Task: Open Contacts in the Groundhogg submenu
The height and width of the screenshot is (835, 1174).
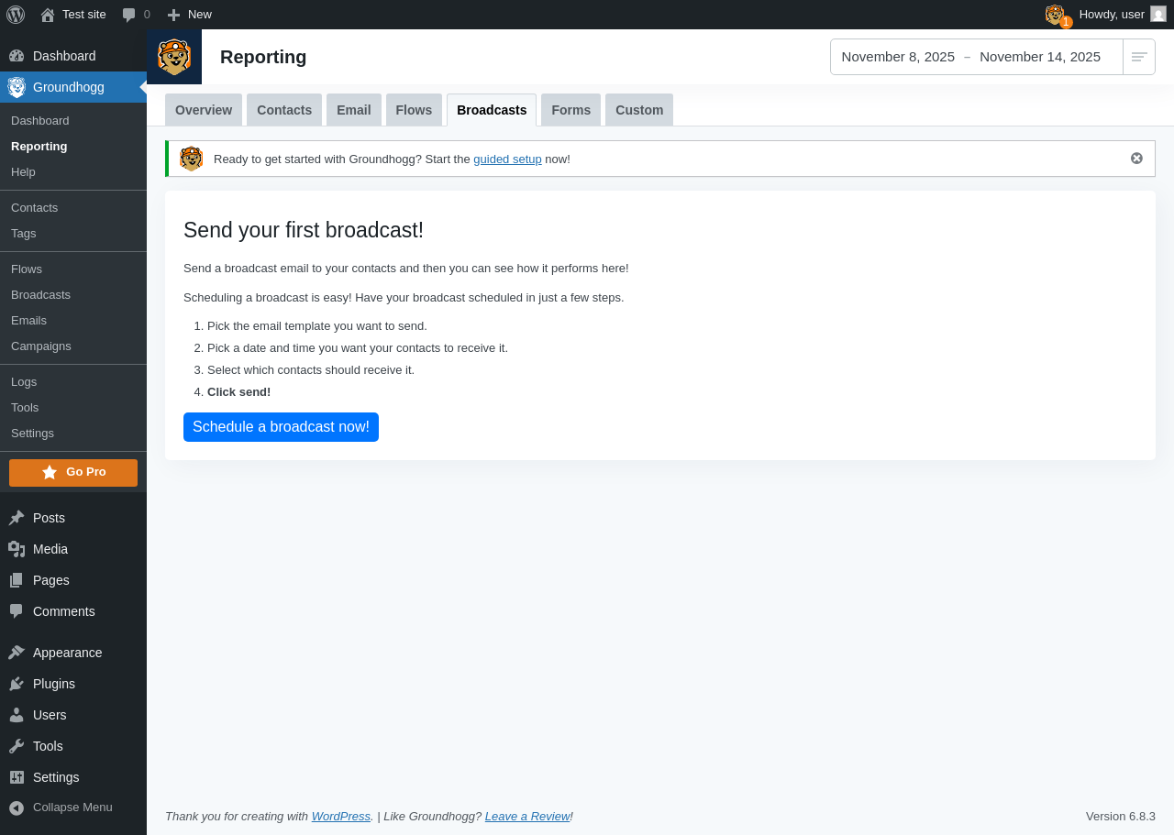Action: tap(34, 207)
